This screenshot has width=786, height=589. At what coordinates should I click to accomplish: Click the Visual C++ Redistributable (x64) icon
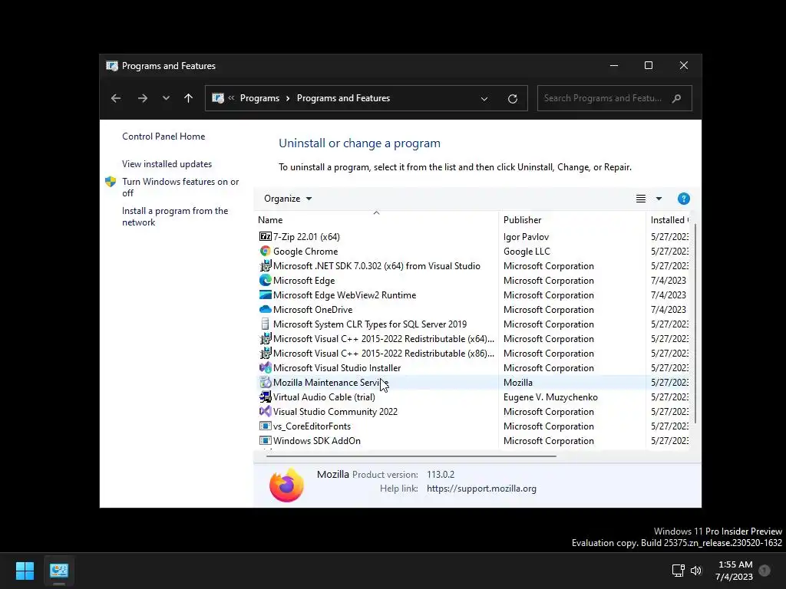[265, 338]
